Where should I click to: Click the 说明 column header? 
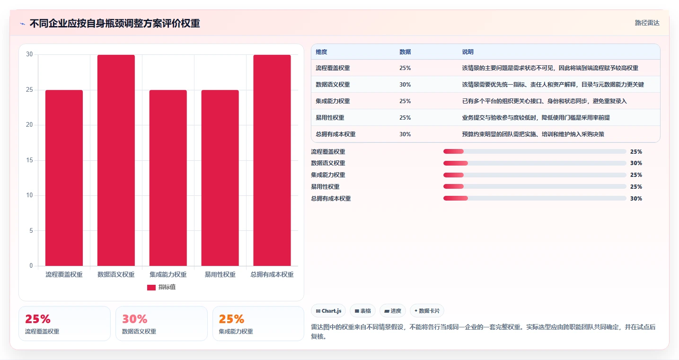tap(468, 52)
